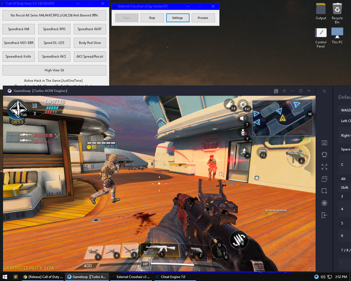Open the Control Panel desktop icon

321,38
